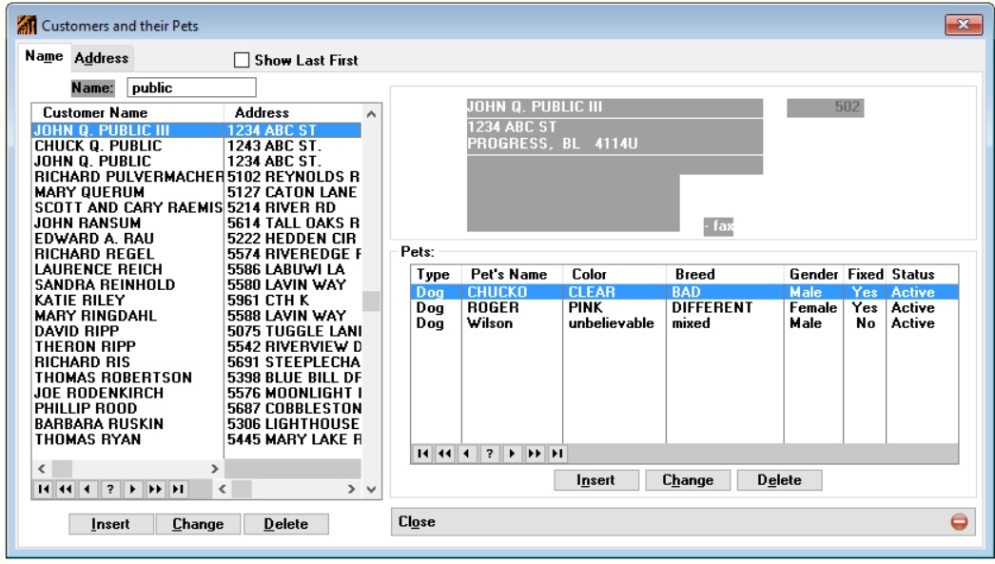Click Change button below the customer list
Viewport: 995px width, 564px height.
pyautogui.click(x=198, y=524)
